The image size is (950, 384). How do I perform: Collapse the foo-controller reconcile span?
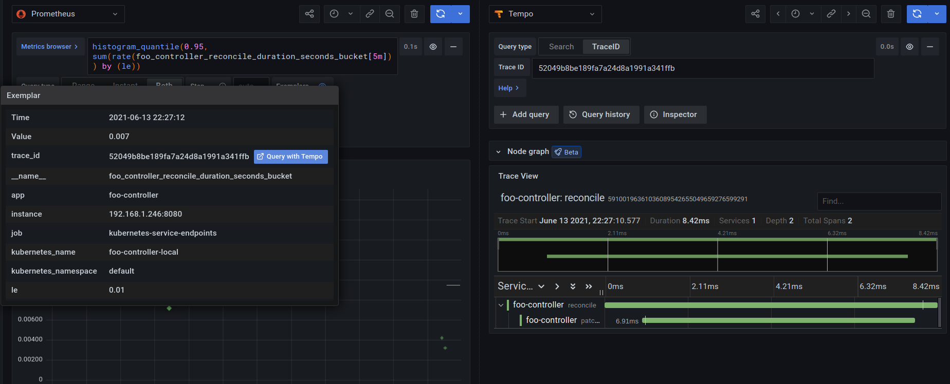(x=501, y=305)
